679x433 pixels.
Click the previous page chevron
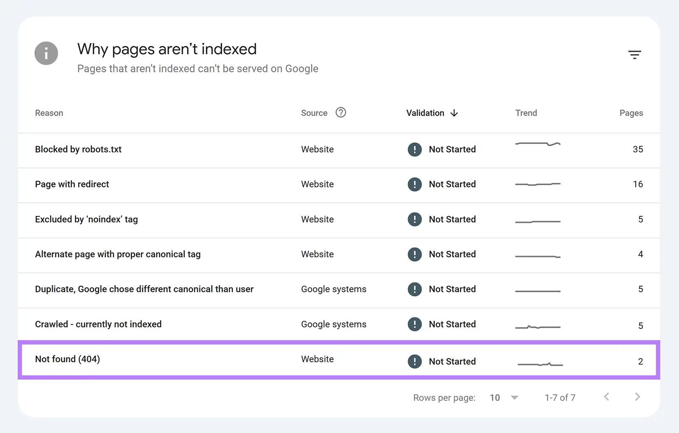606,397
